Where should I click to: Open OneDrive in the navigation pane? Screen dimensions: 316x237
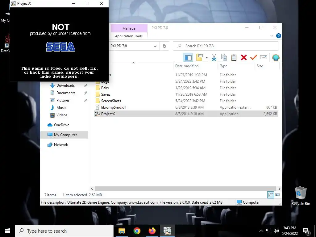[61, 125]
